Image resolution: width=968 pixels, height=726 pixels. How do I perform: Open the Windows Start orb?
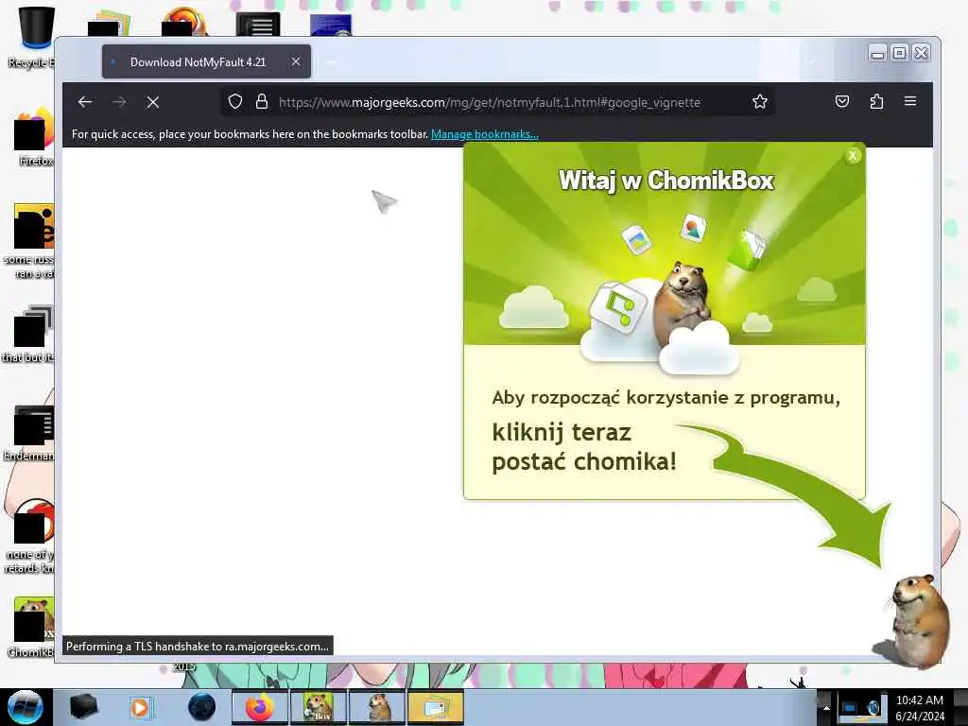point(25,707)
